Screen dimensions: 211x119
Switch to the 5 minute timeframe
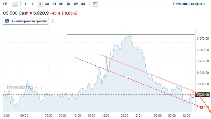(x=32, y=4)
